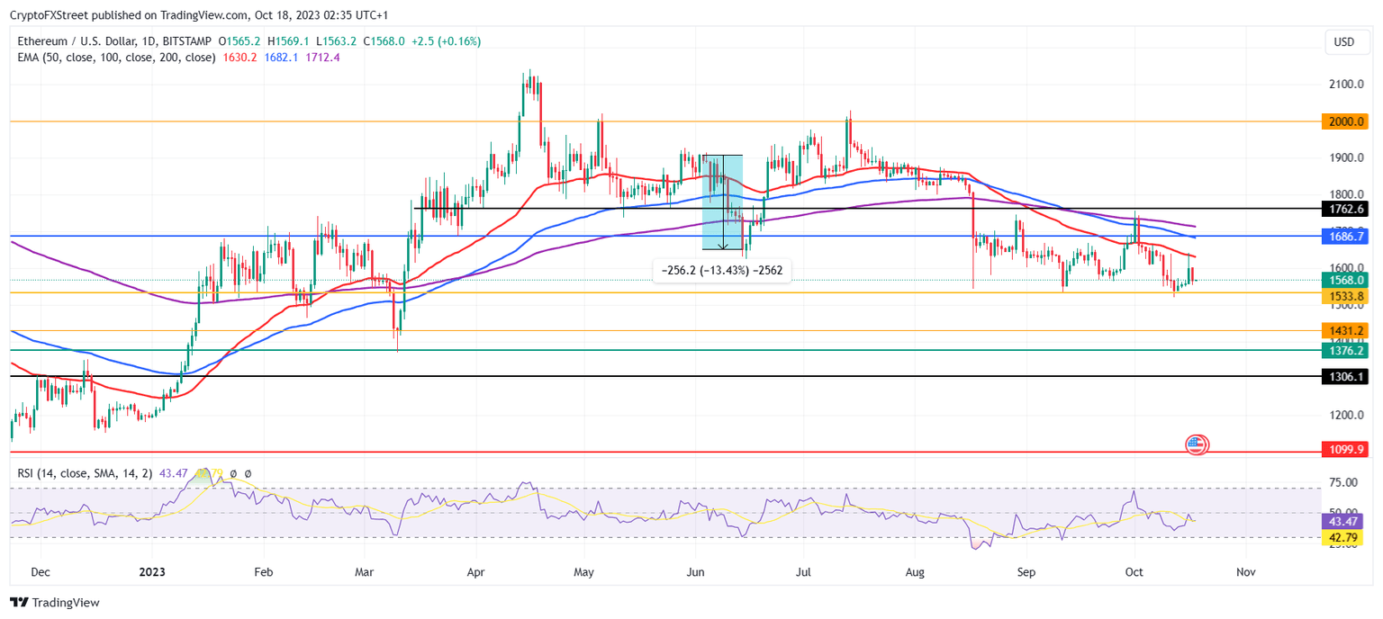Click the October label on the time axis
This screenshot has height=619, width=1383.
tap(1134, 572)
